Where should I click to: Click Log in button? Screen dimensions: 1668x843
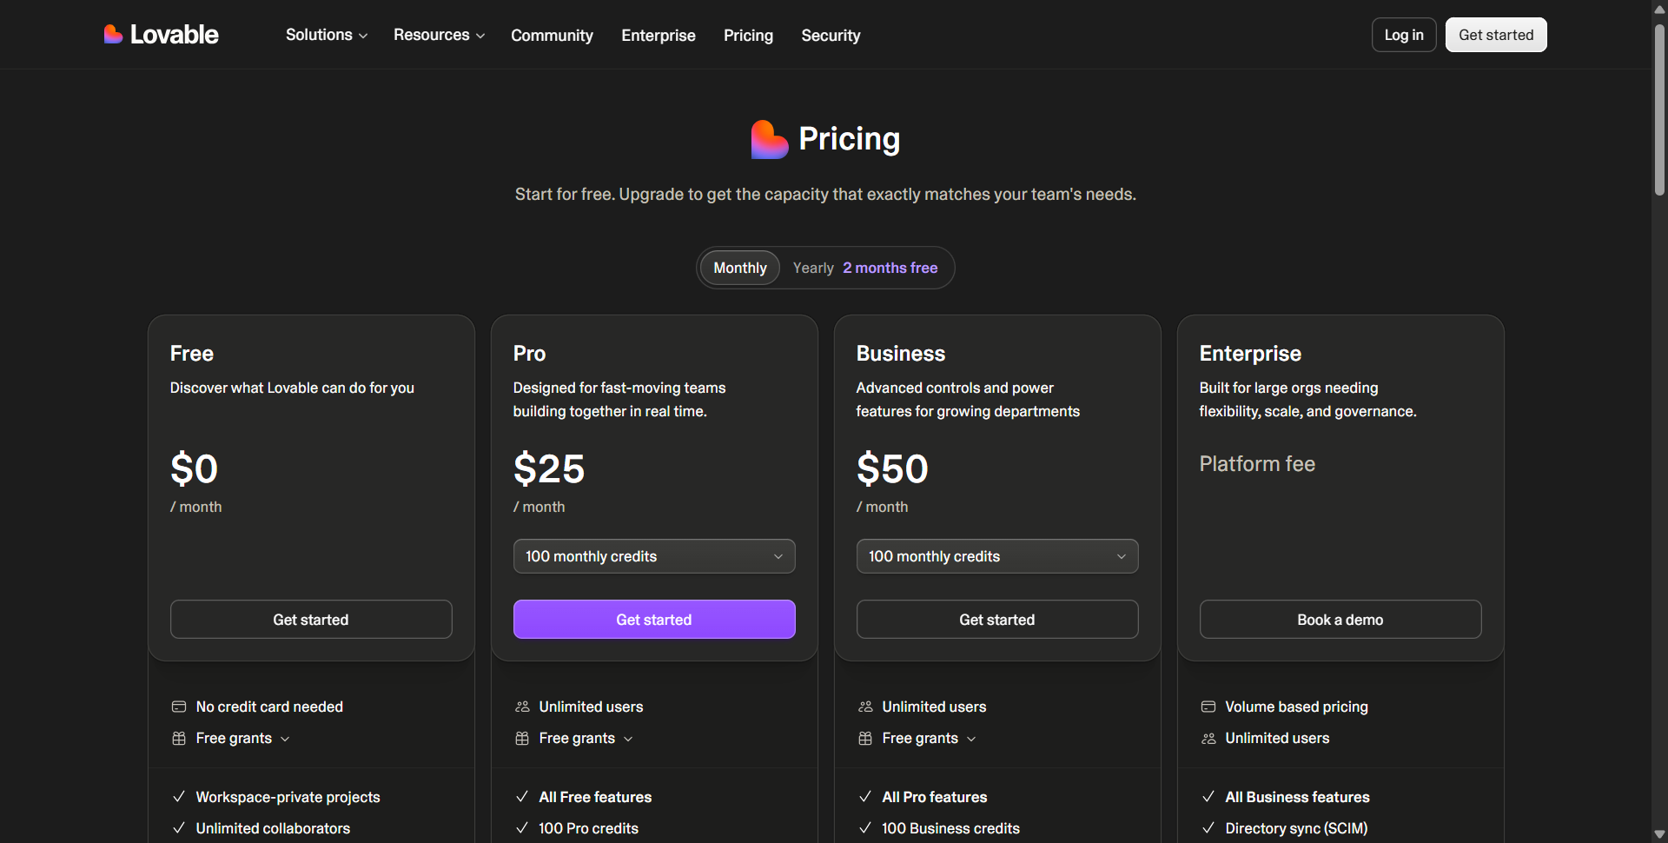1404,35
